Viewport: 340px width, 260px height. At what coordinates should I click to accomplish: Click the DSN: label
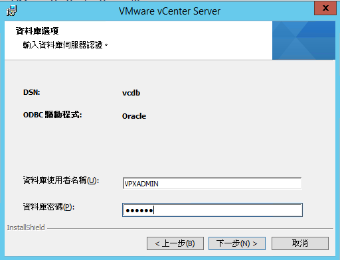click(x=32, y=92)
